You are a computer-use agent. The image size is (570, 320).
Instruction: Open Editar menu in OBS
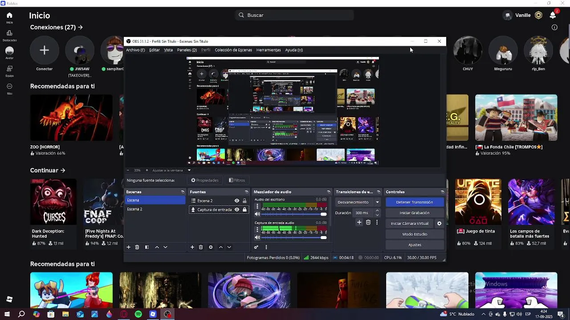pyautogui.click(x=155, y=50)
